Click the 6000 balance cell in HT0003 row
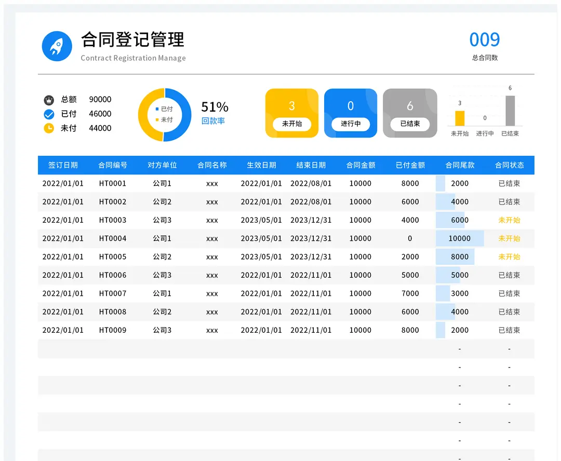The image size is (561, 461). pyautogui.click(x=460, y=220)
